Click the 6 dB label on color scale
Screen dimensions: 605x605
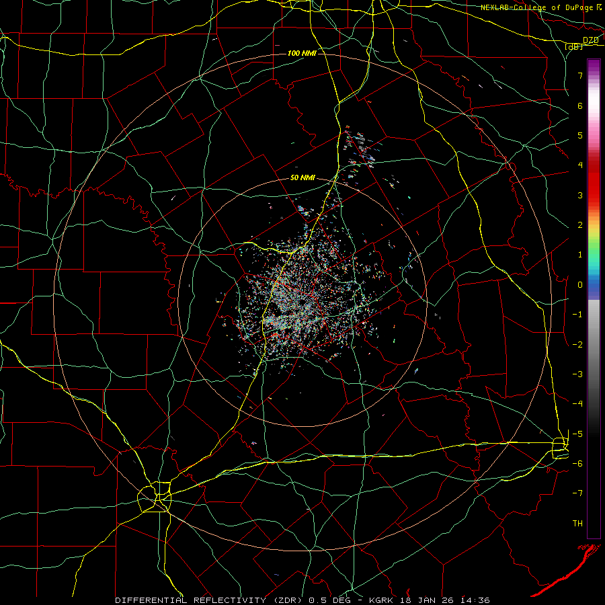580,106
